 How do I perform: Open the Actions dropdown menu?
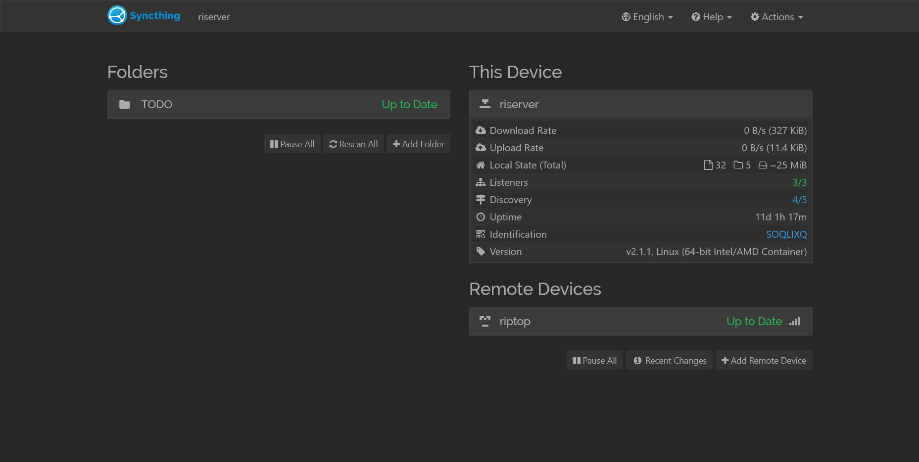pyautogui.click(x=776, y=17)
